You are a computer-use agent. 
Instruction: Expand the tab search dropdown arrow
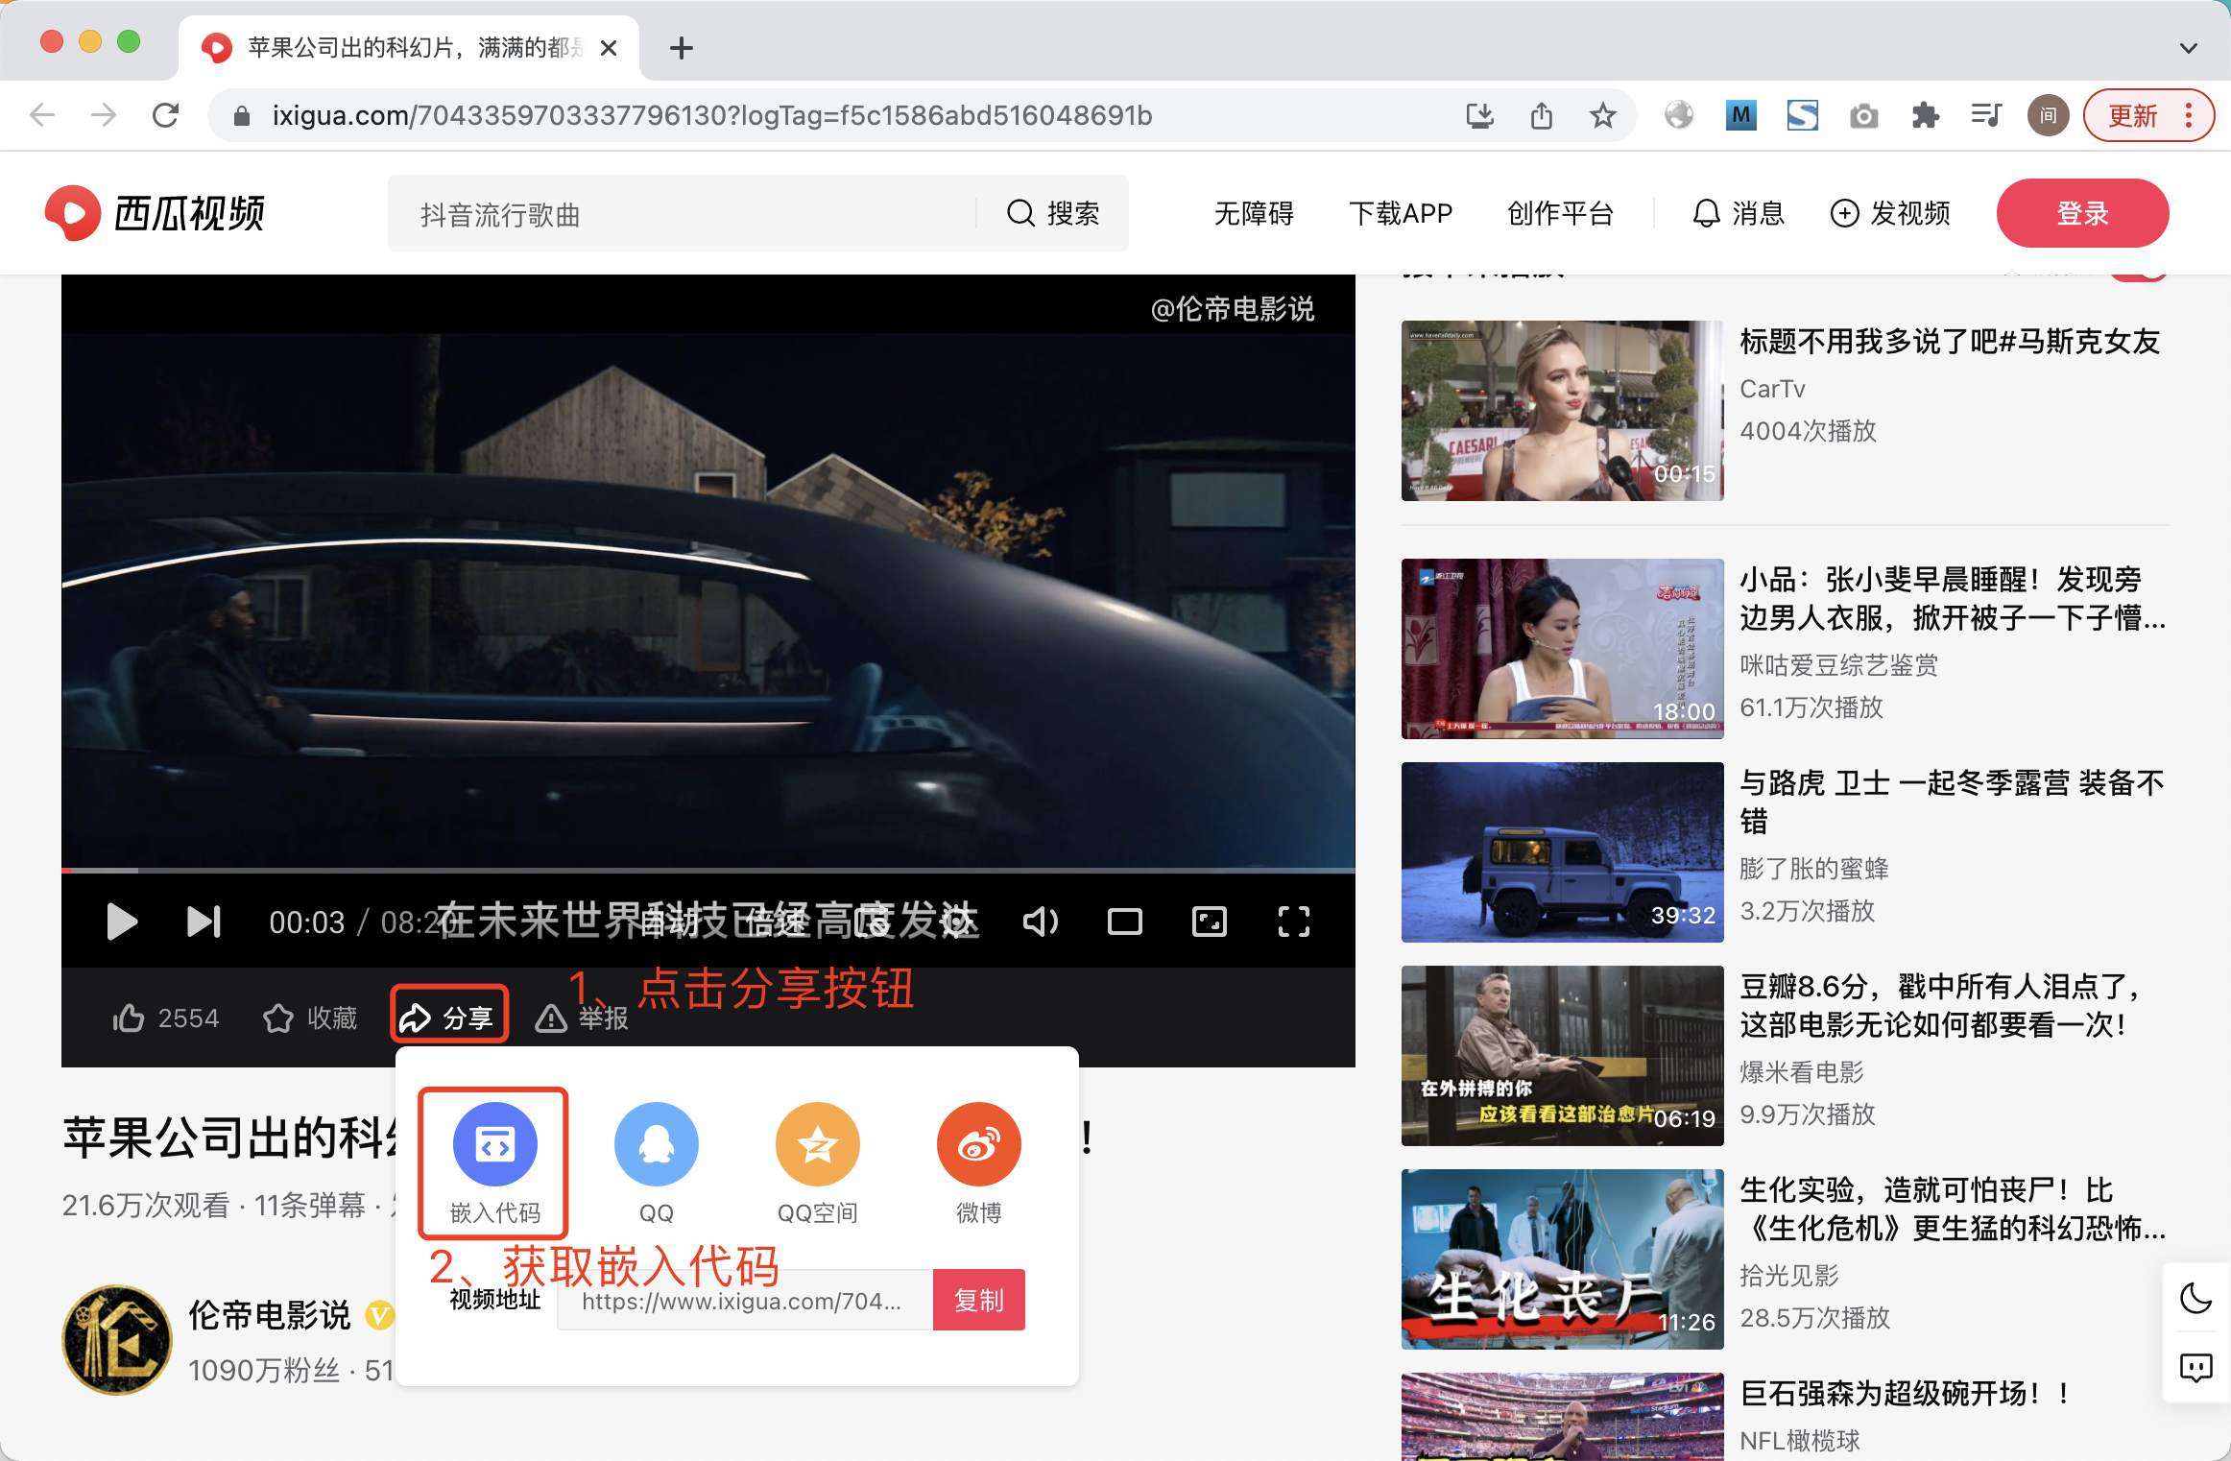(2188, 48)
